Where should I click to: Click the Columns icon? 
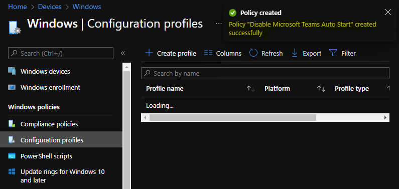click(208, 53)
